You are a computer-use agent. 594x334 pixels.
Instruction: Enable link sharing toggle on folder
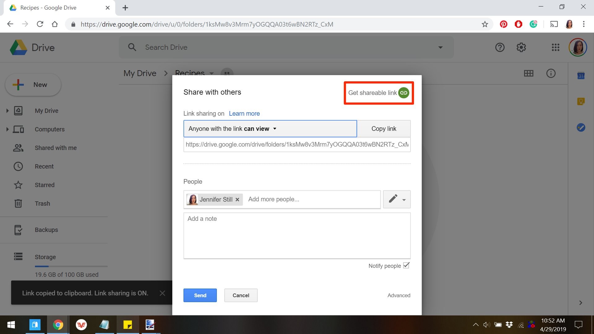pos(403,92)
